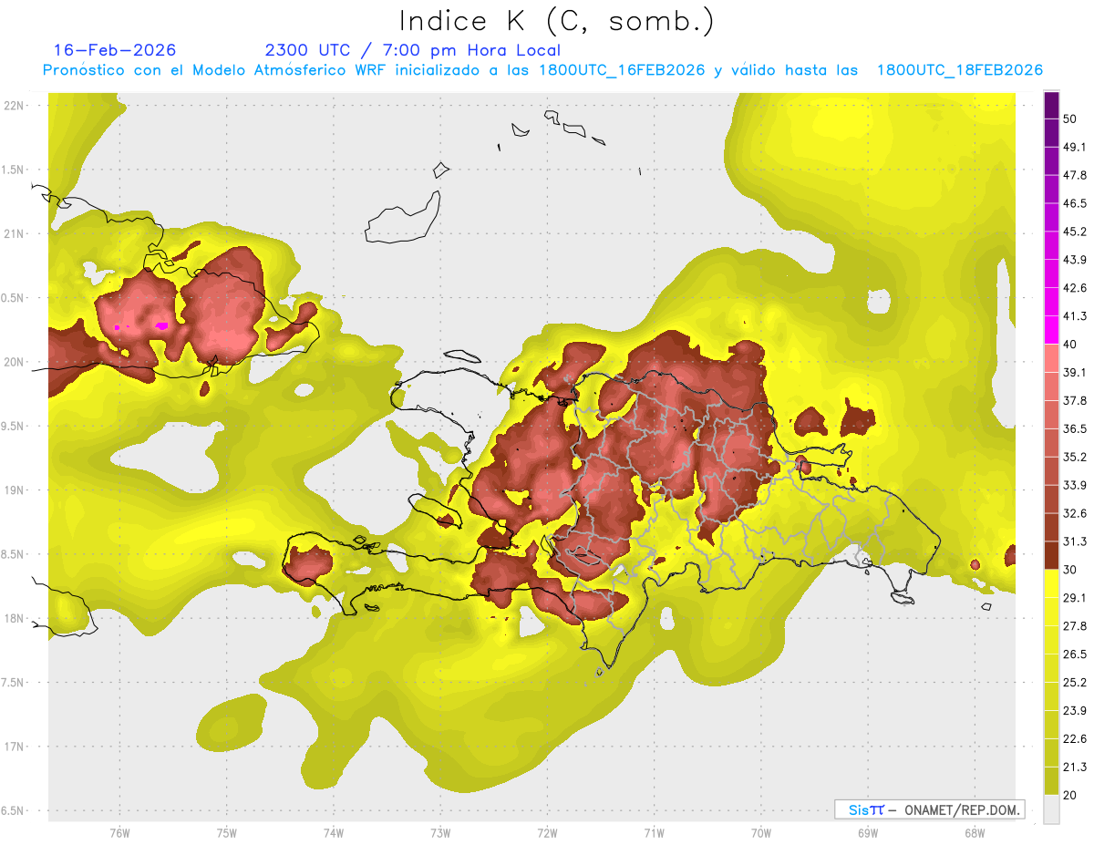
Task: Pick the dark purple swatch above 50
Action: pos(1051,106)
